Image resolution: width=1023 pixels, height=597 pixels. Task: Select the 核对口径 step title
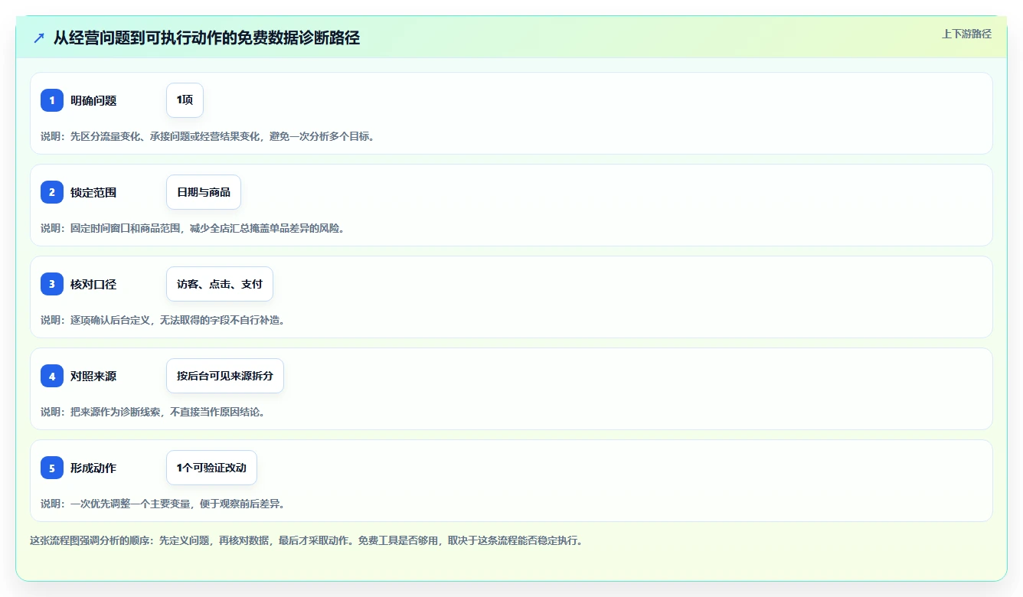(x=93, y=284)
